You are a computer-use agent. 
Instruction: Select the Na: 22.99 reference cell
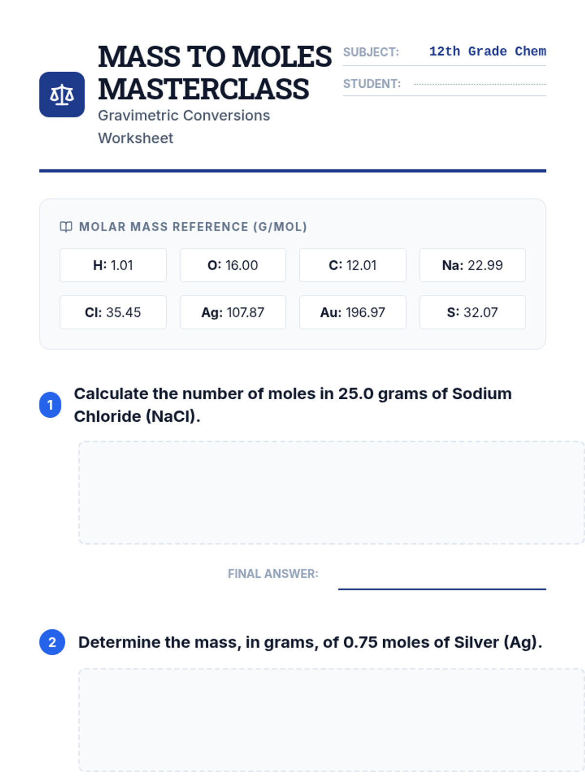tap(472, 265)
